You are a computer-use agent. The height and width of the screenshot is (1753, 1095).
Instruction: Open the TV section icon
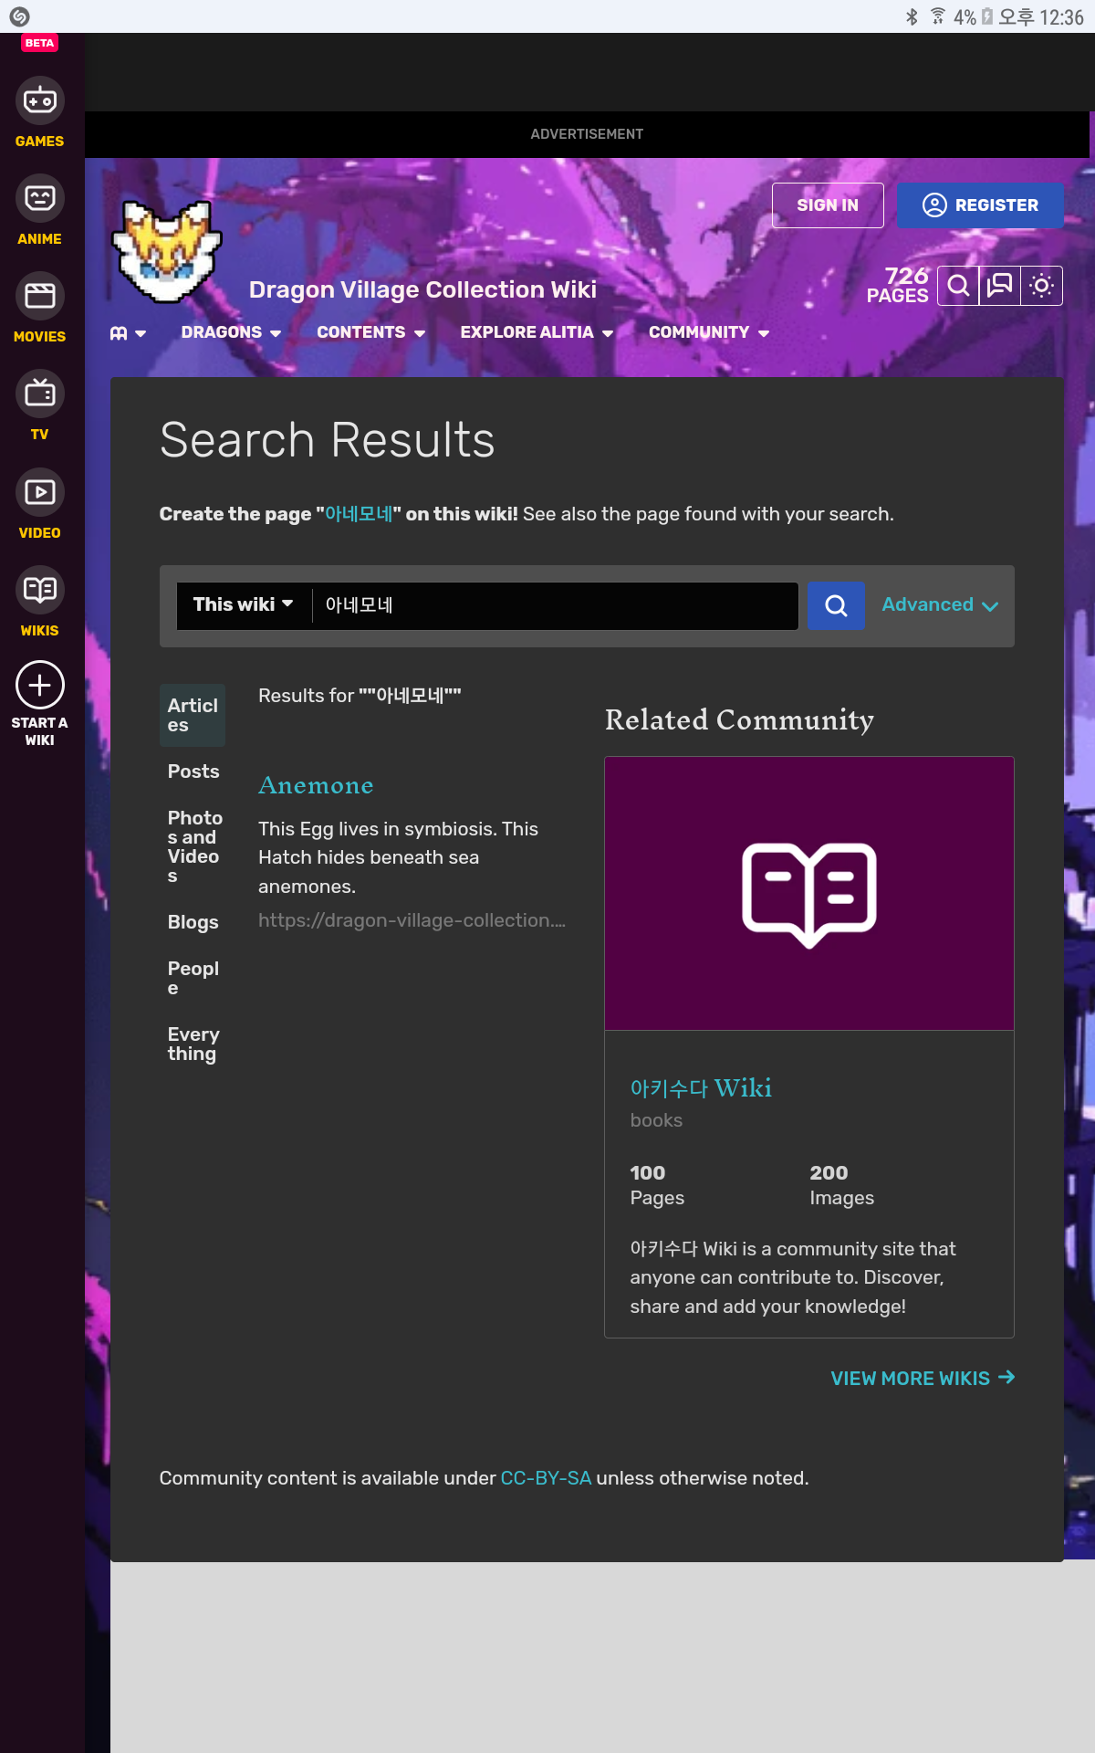39,394
